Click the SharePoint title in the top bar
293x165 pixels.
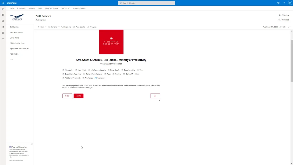coord(12,3)
